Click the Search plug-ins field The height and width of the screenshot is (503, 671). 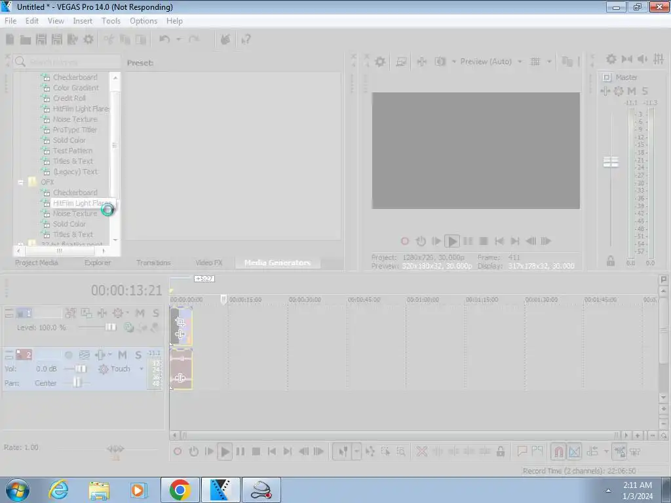pyautogui.click(x=67, y=62)
